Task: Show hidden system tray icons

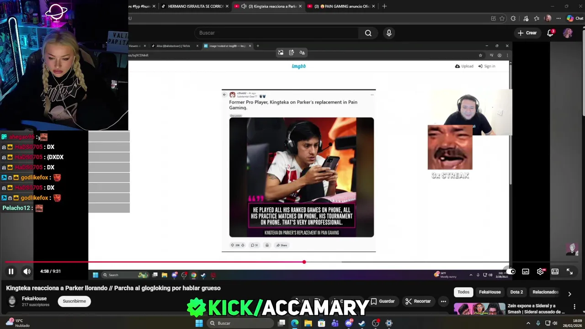Action: point(528,323)
